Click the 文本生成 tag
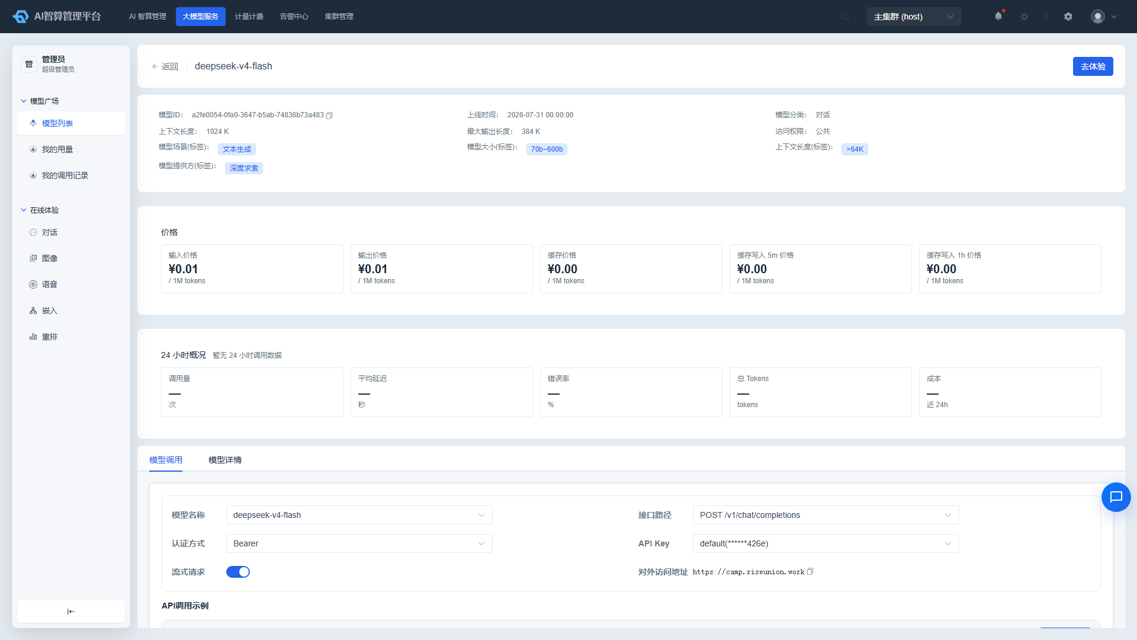 (237, 149)
